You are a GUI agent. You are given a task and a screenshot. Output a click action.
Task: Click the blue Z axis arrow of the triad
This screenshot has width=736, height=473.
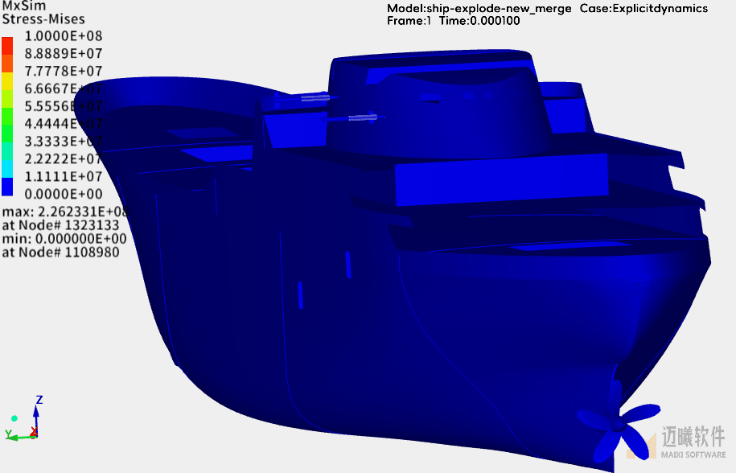point(37,413)
